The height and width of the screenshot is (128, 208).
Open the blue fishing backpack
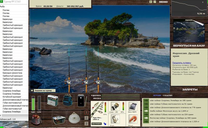coord(67,100)
